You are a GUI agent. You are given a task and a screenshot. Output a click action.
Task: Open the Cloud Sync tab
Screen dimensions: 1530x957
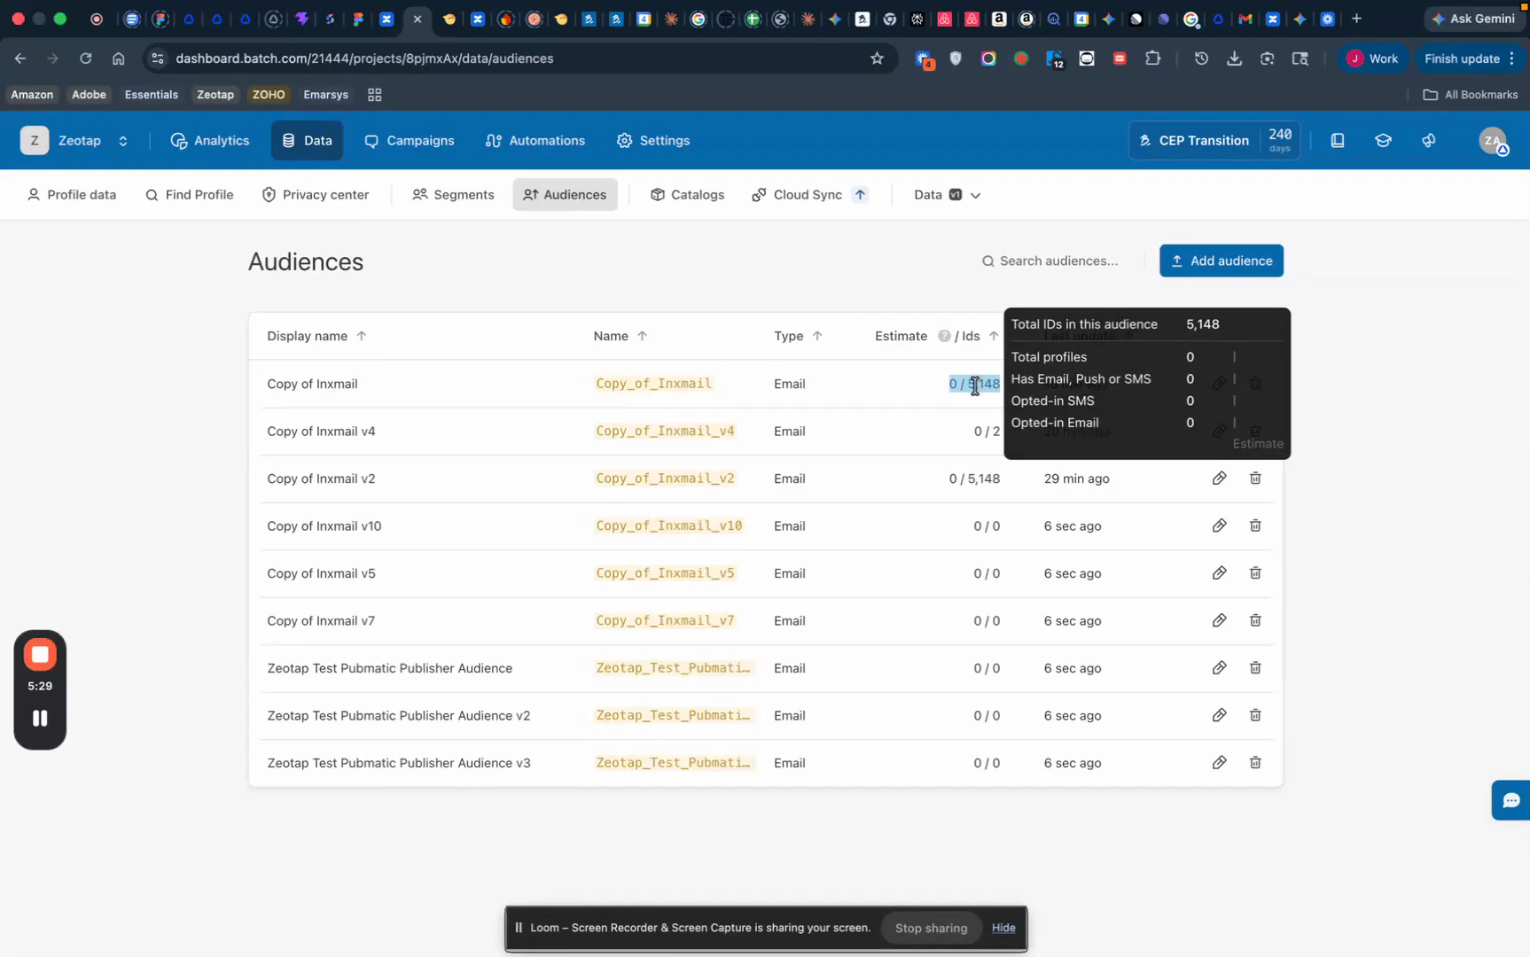(x=808, y=195)
